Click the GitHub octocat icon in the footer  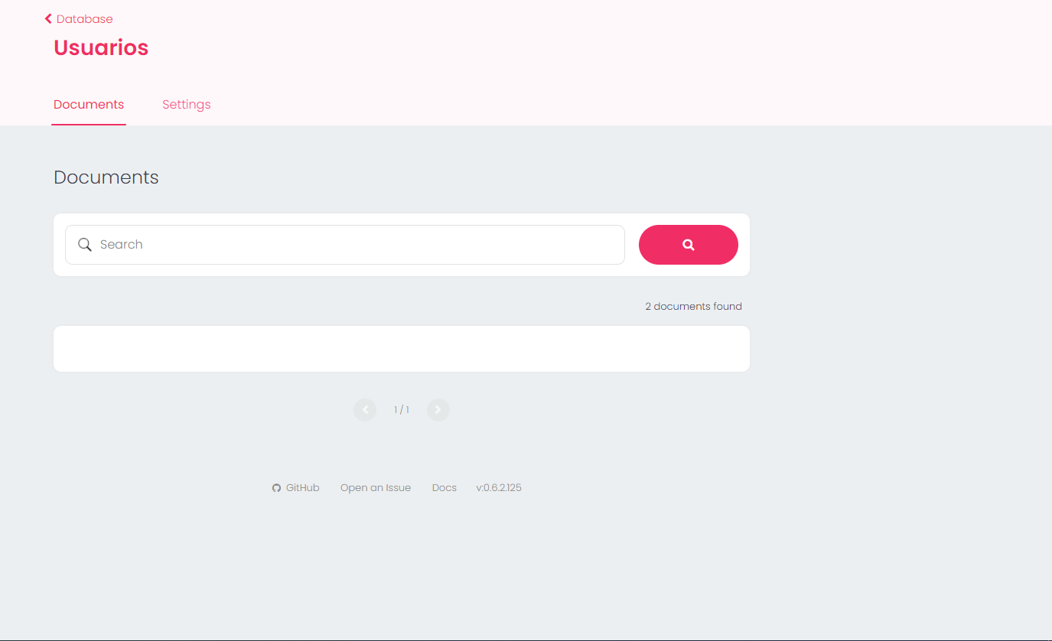point(276,487)
